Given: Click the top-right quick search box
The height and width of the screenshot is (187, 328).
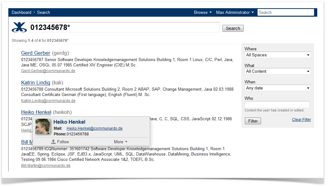Looking at the screenshot, I should tap(286, 13).
